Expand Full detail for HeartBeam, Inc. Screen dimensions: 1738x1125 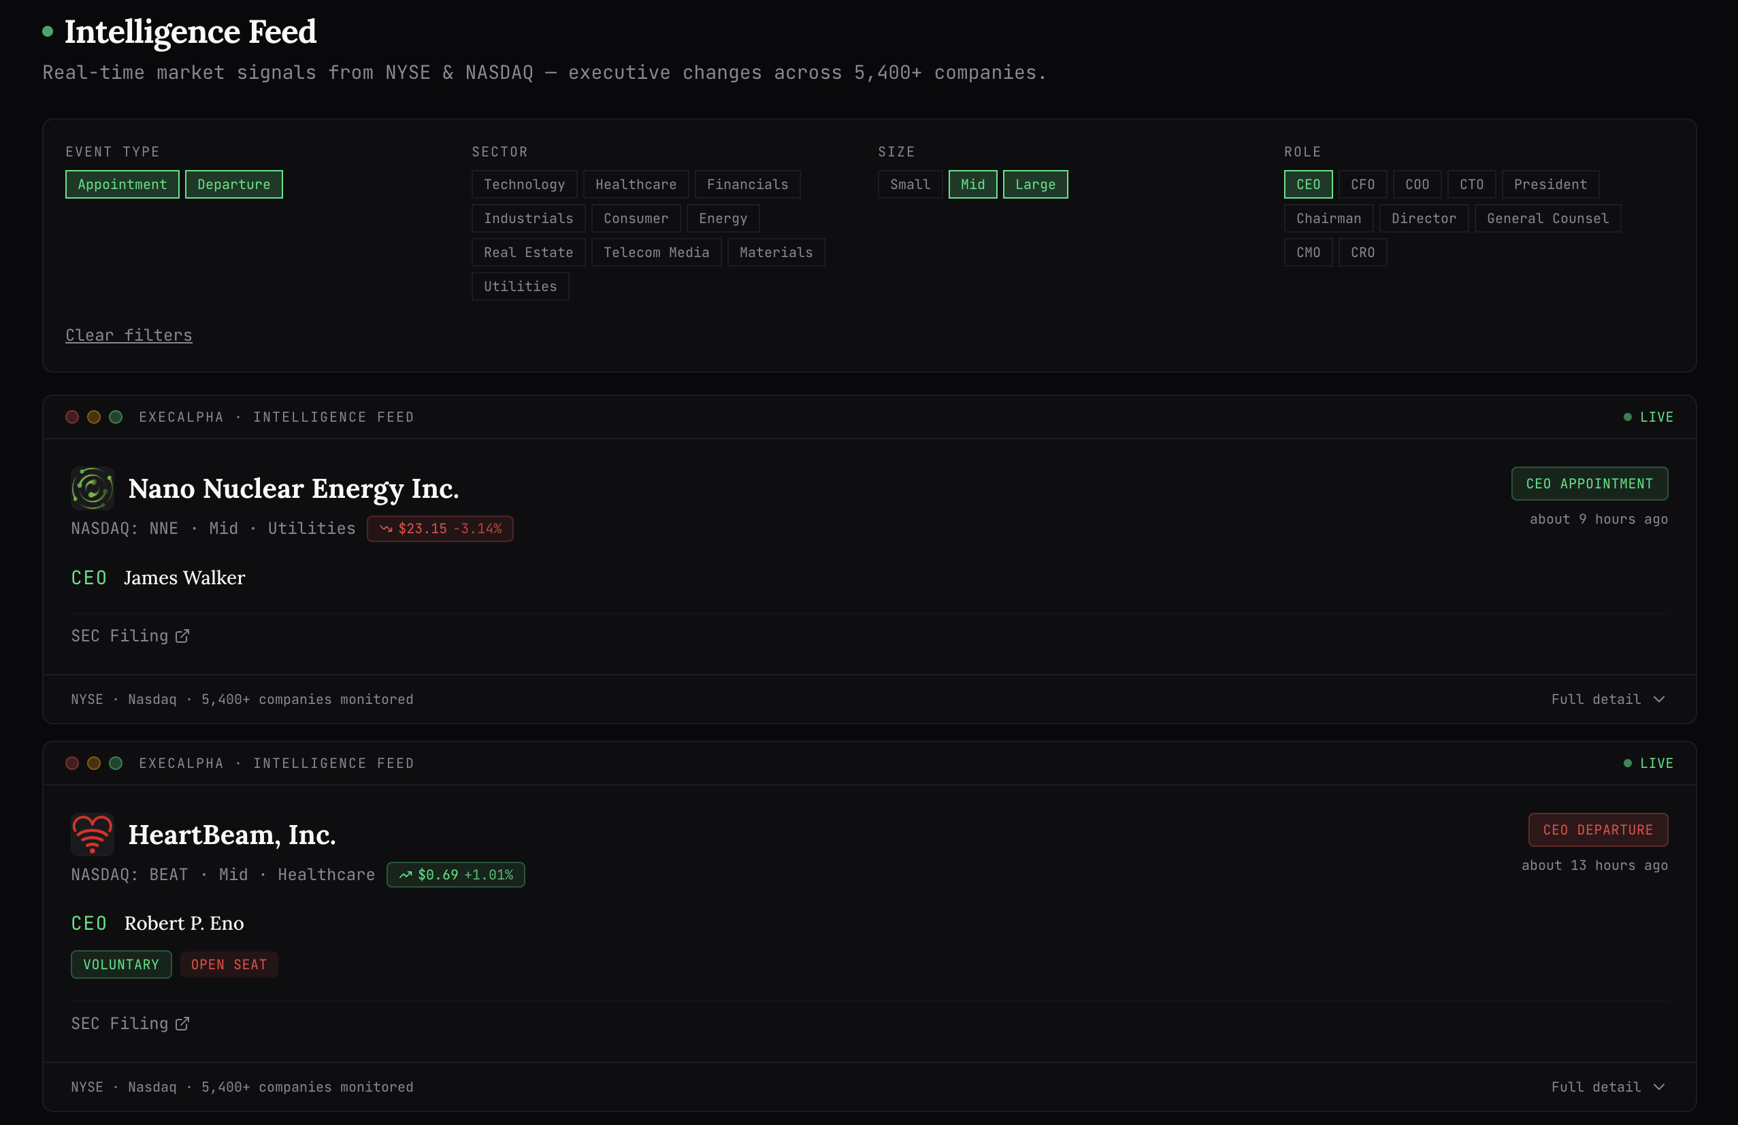[1608, 1087]
